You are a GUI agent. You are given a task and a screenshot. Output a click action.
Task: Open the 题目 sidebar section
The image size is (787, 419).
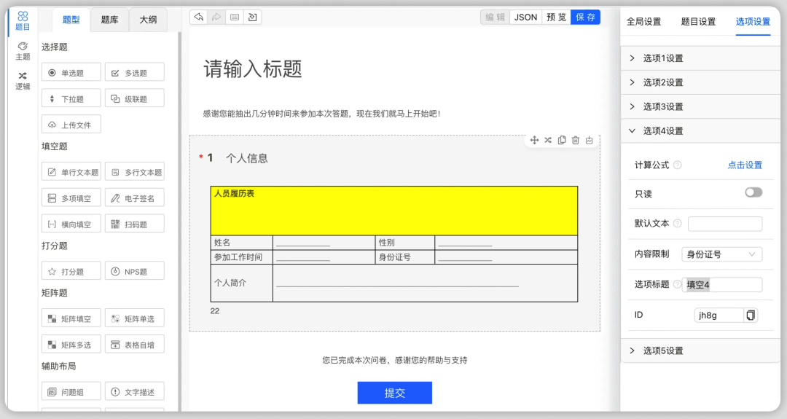click(23, 21)
